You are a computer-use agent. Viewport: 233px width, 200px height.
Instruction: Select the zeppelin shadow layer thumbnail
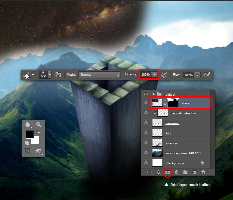pos(162,113)
